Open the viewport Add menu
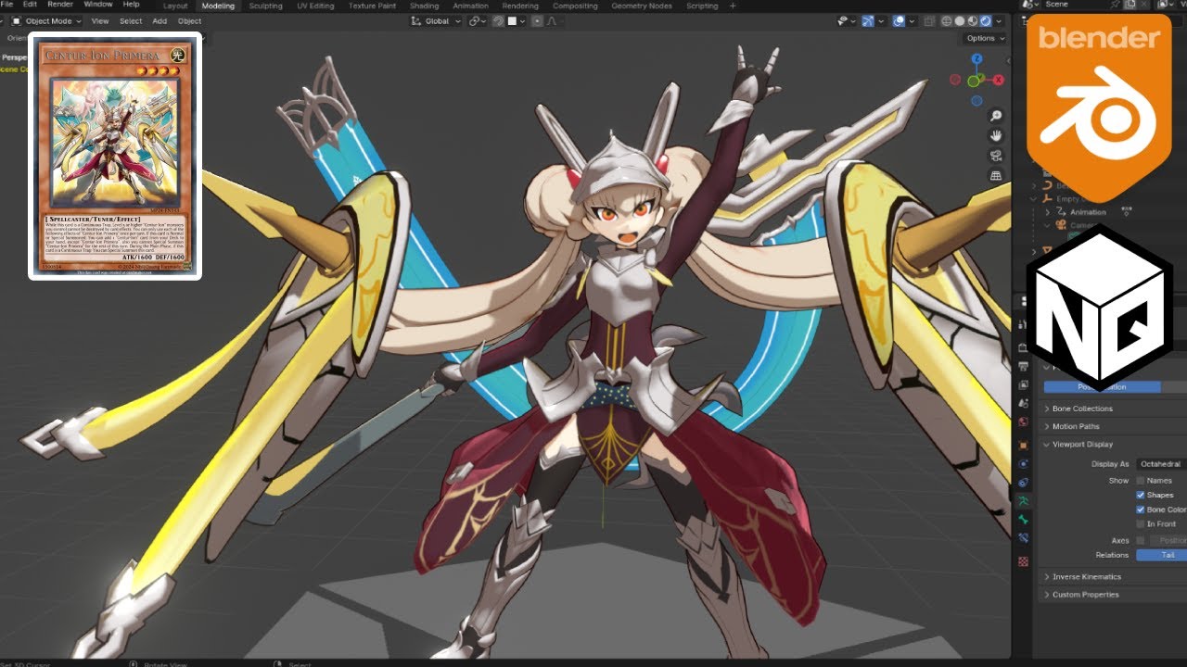1187x667 pixels. click(160, 20)
